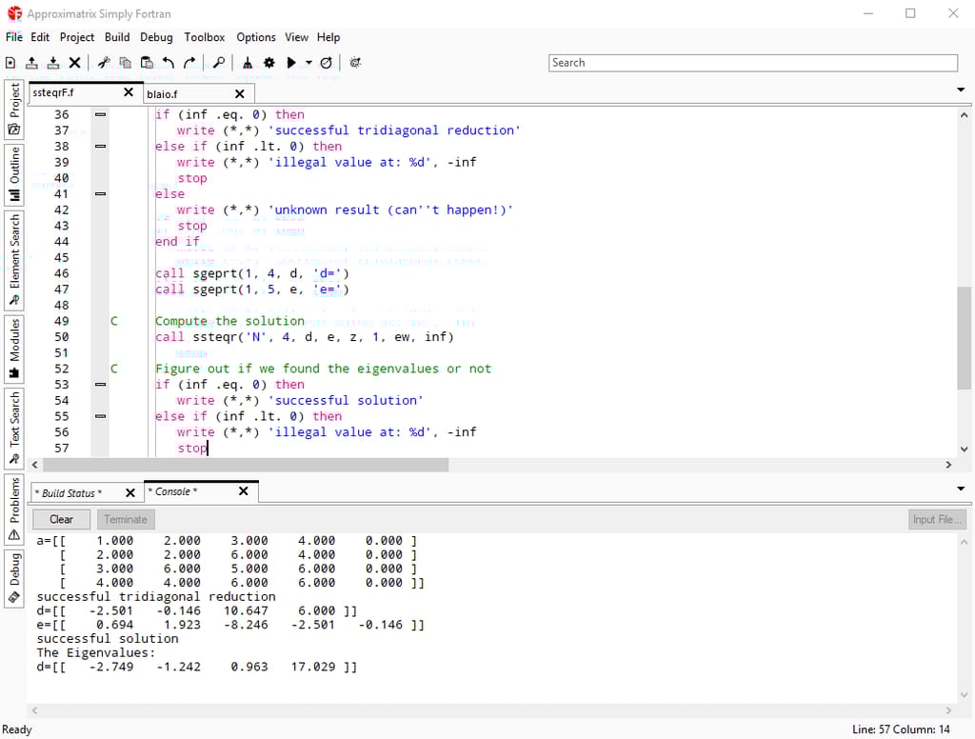Screen dimensions: 975x739
Task: Open the Find tool with the magnifier icon
Action: click(x=219, y=63)
